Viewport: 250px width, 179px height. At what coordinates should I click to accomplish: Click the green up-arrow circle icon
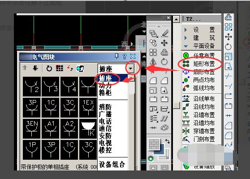point(151,159)
